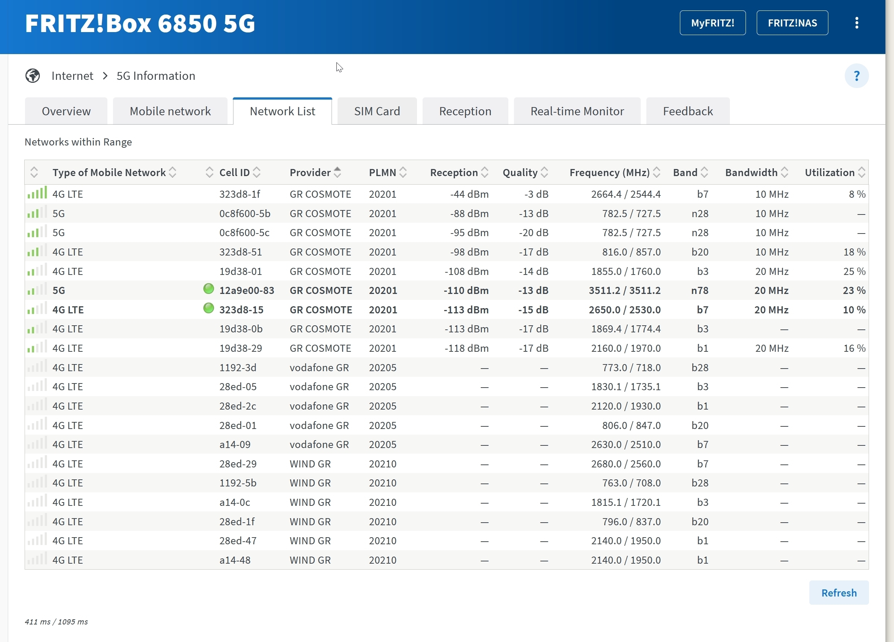Open the help question mark icon
Screen dimensions: 894x642
click(857, 76)
